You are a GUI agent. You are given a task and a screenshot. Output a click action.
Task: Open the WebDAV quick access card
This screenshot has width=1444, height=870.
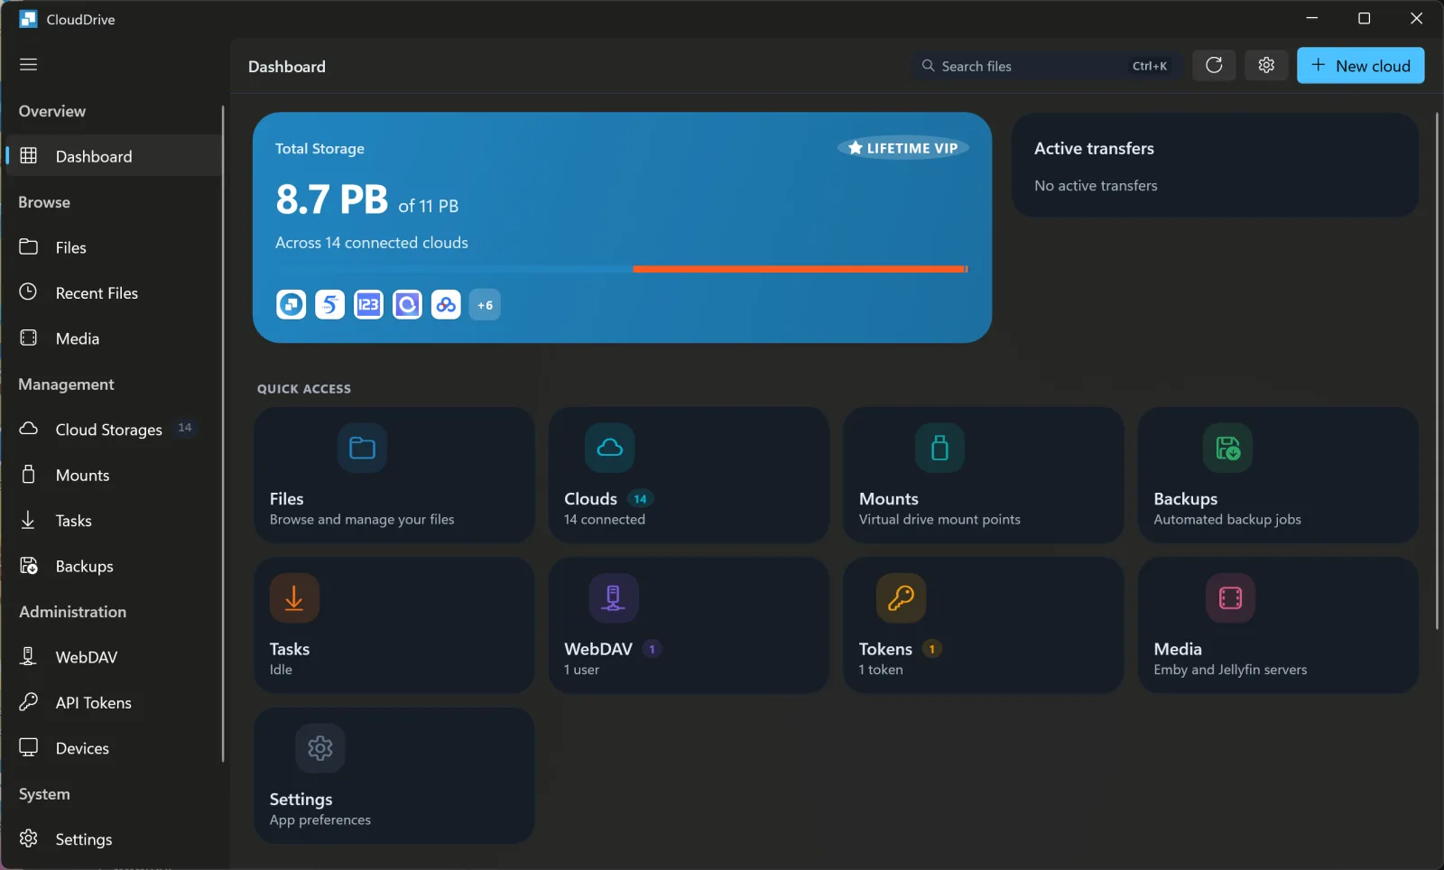[x=689, y=625]
